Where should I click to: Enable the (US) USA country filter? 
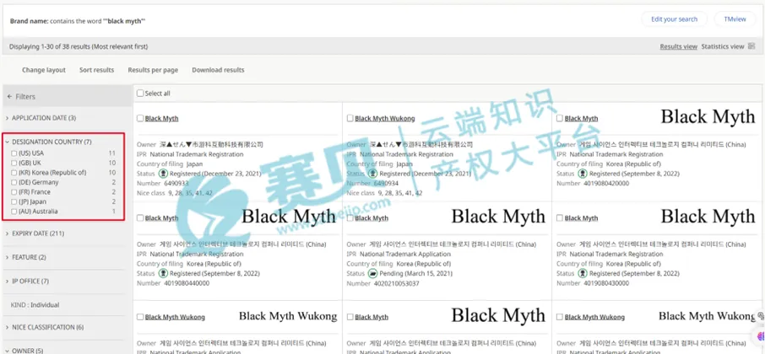point(14,153)
